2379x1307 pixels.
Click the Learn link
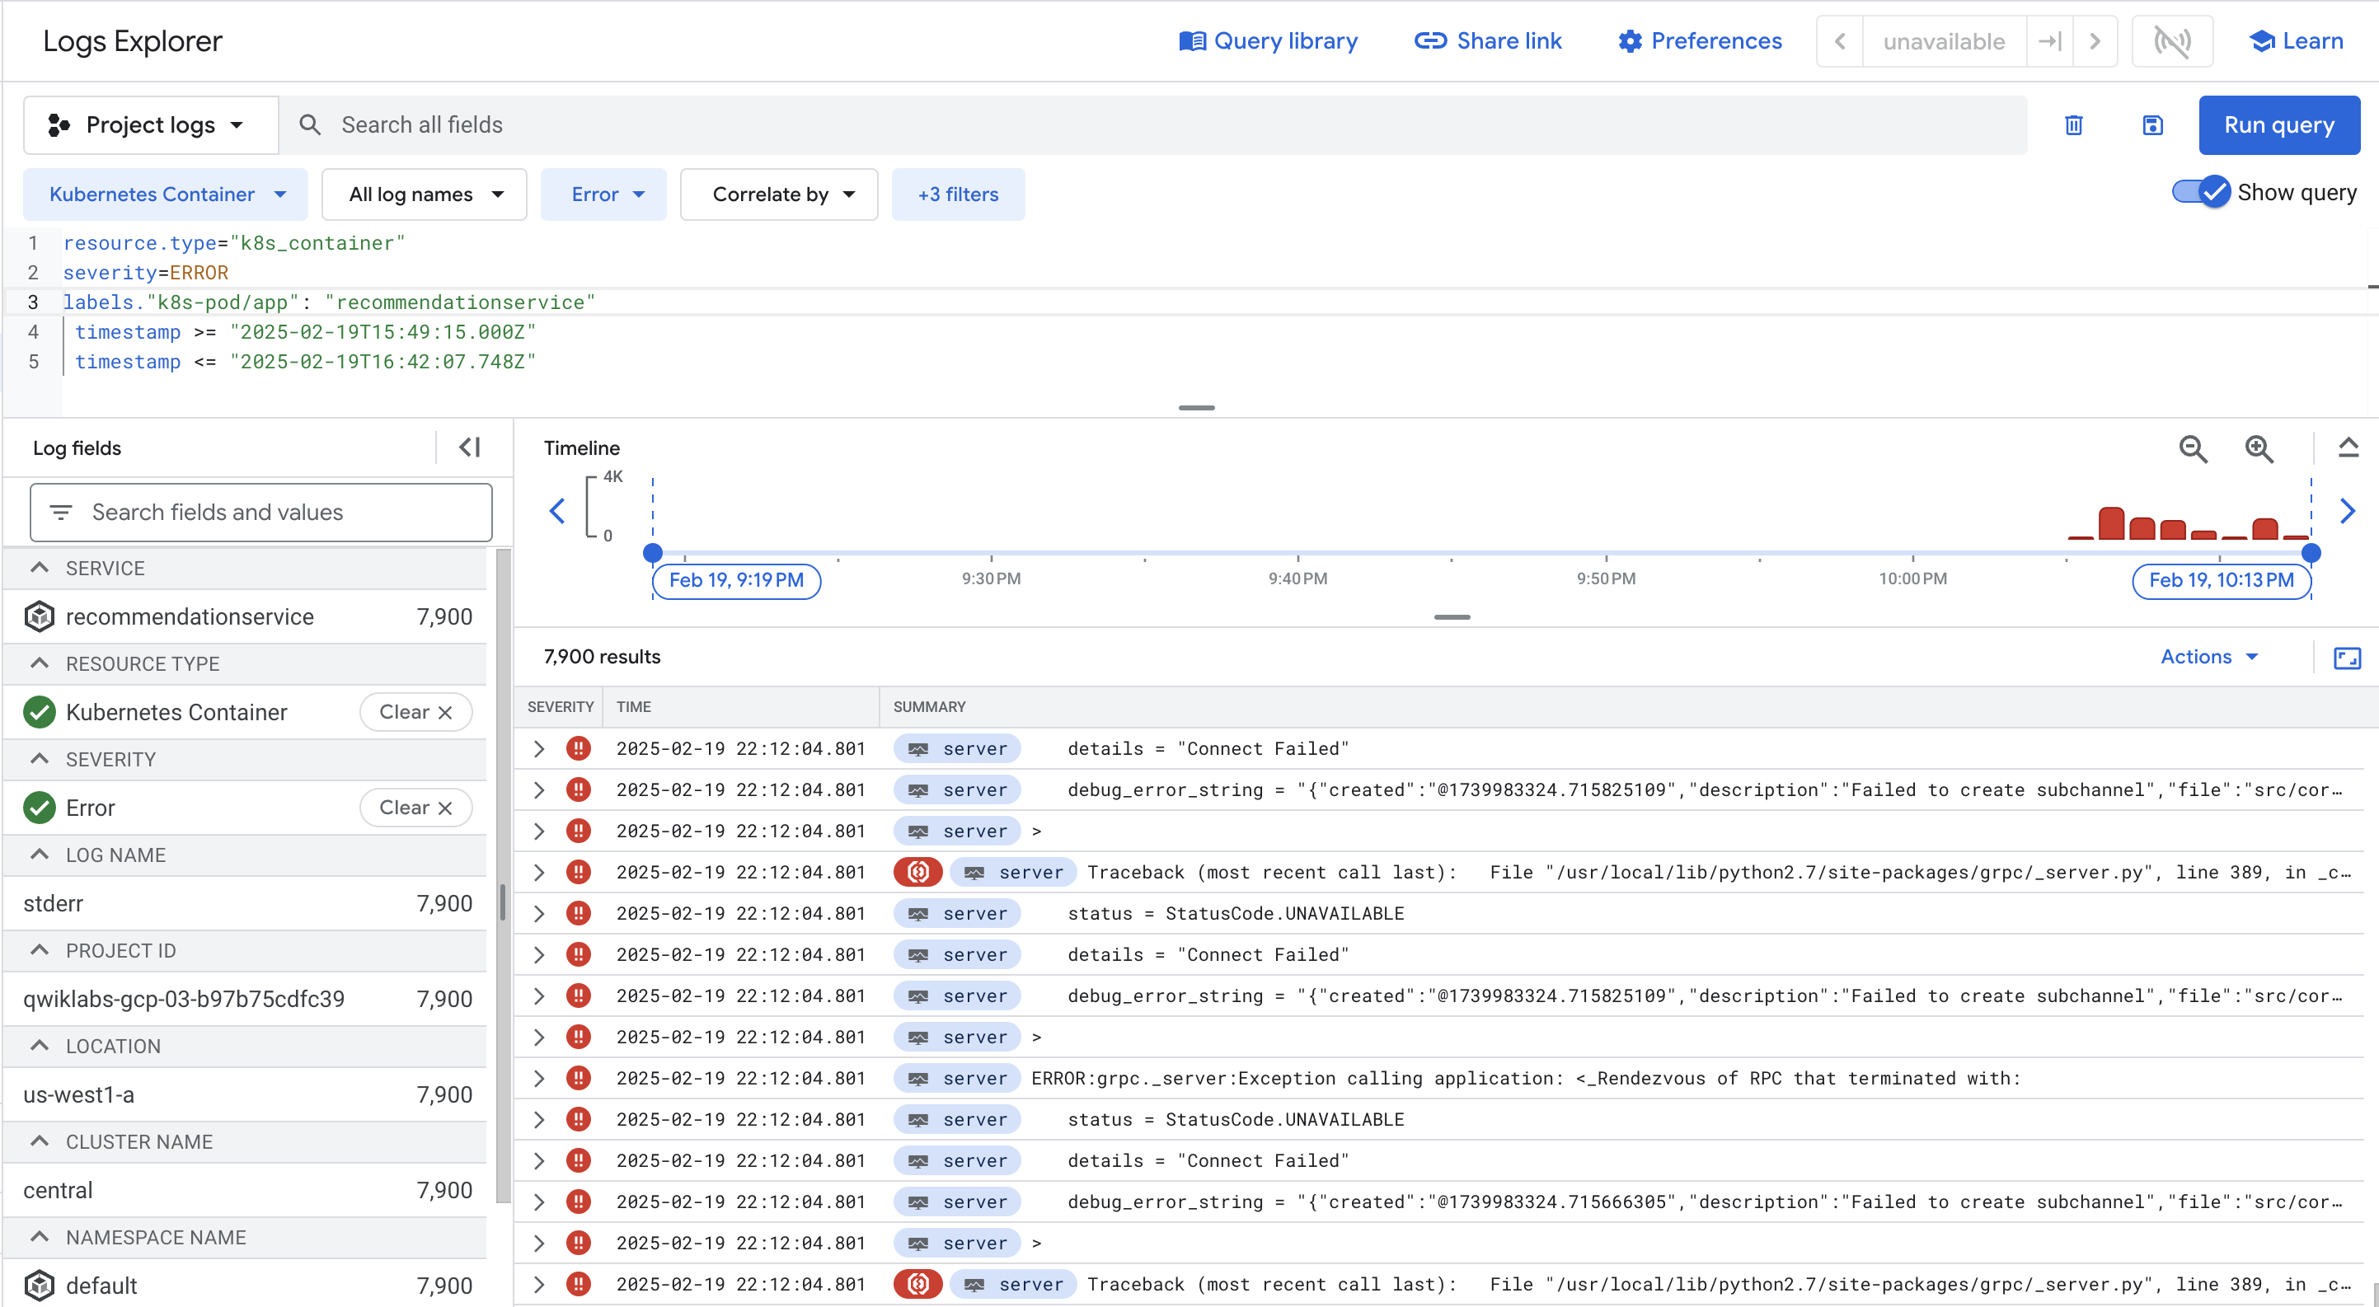point(2296,41)
